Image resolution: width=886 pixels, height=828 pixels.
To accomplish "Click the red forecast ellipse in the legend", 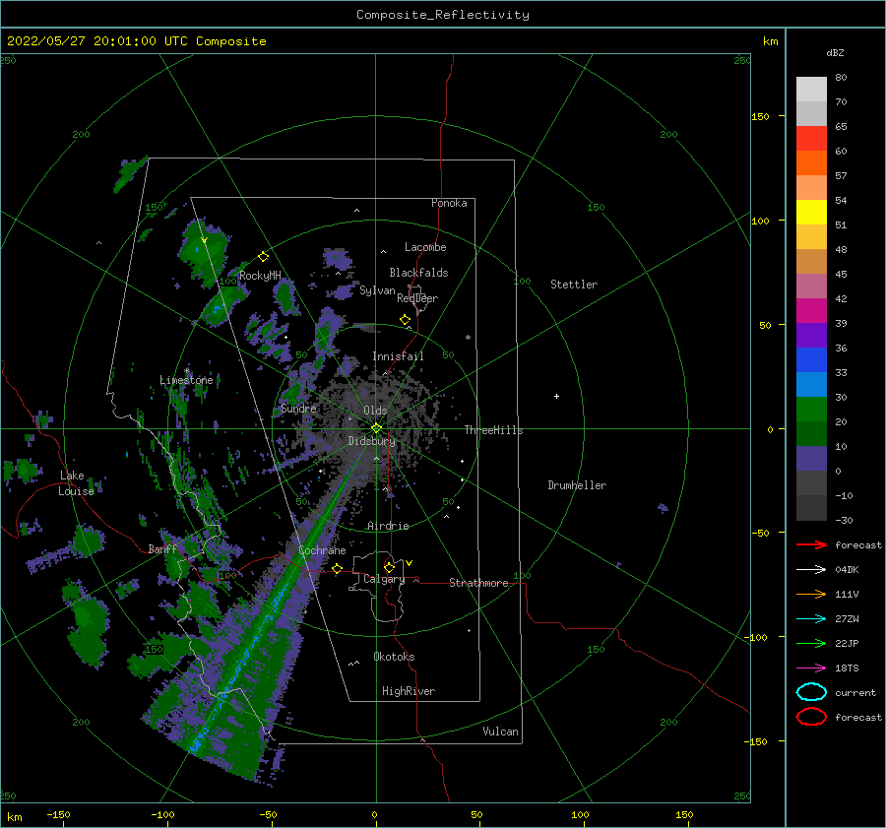I will (x=811, y=717).
